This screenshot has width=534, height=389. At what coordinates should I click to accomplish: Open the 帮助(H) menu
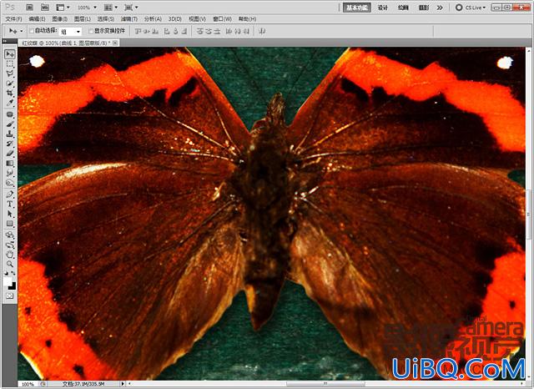(x=247, y=18)
